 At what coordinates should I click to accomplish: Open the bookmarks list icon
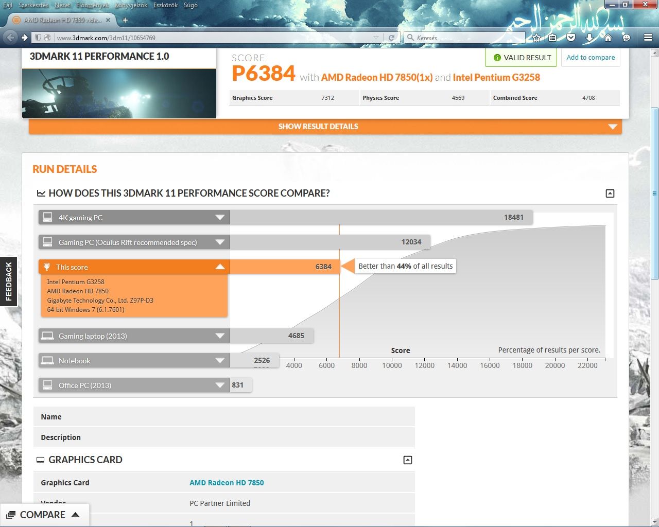[552, 38]
